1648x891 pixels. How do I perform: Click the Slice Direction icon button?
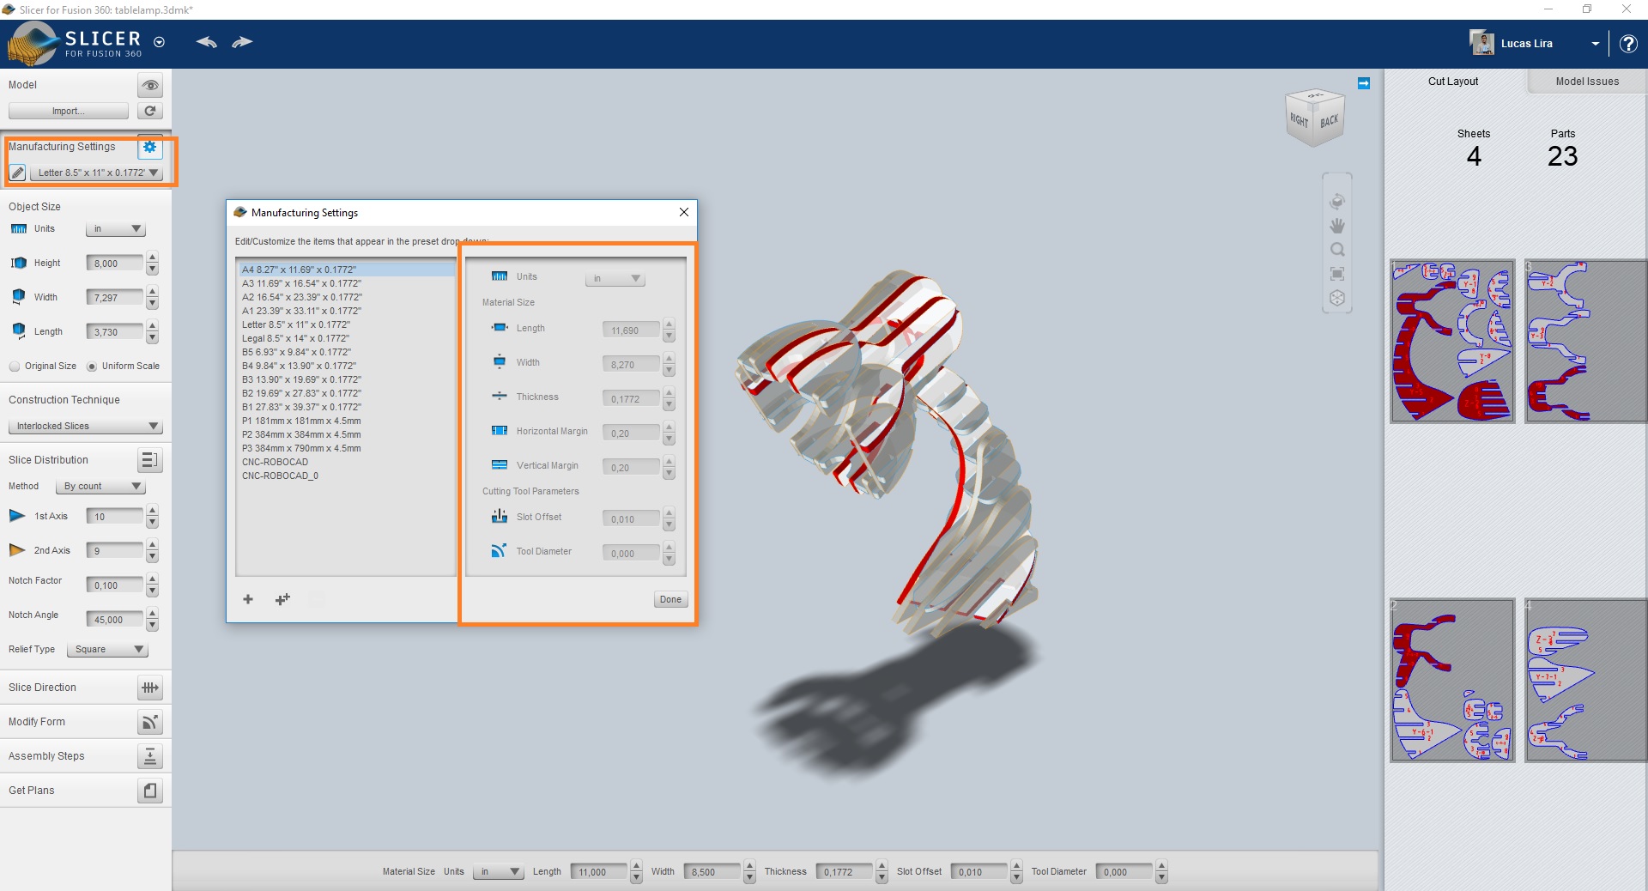149,688
